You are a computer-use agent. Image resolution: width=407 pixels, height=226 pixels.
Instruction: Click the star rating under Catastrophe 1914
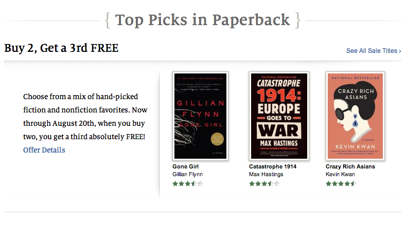click(x=264, y=183)
